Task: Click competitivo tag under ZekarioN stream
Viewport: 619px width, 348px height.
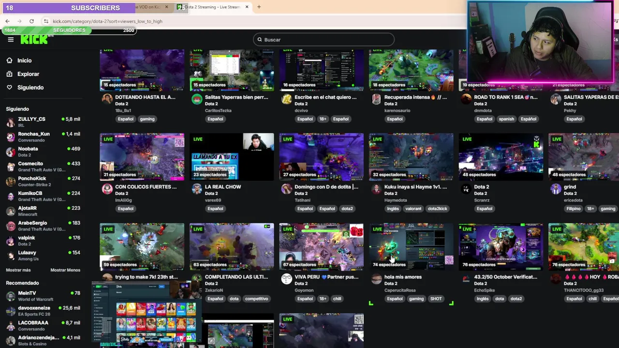Action: (x=256, y=299)
